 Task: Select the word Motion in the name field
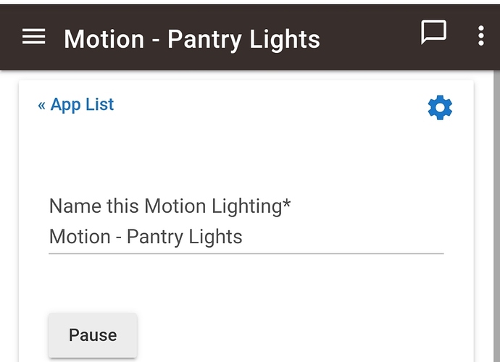80,237
